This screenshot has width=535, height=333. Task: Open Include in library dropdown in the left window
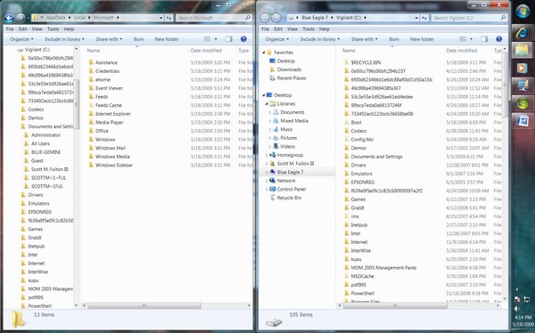click(64, 39)
